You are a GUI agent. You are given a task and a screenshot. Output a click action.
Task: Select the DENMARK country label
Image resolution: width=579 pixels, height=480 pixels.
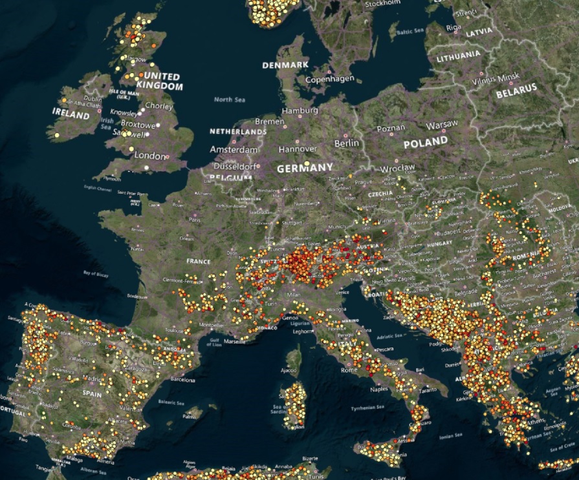(285, 65)
